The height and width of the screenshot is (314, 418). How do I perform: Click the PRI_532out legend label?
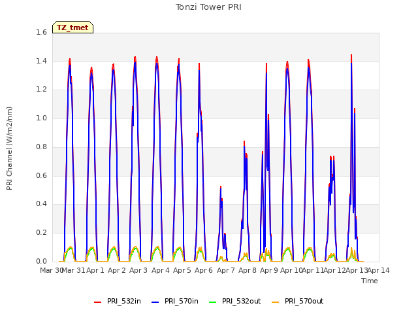pyautogui.click(x=241, y=301)
